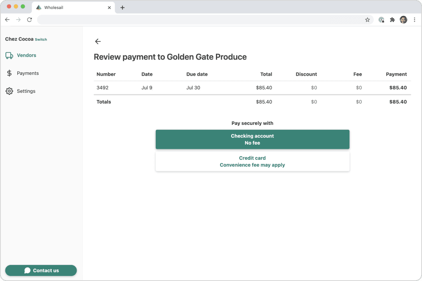Click the Number column header
Screen dimensions: 422x281
106,74
